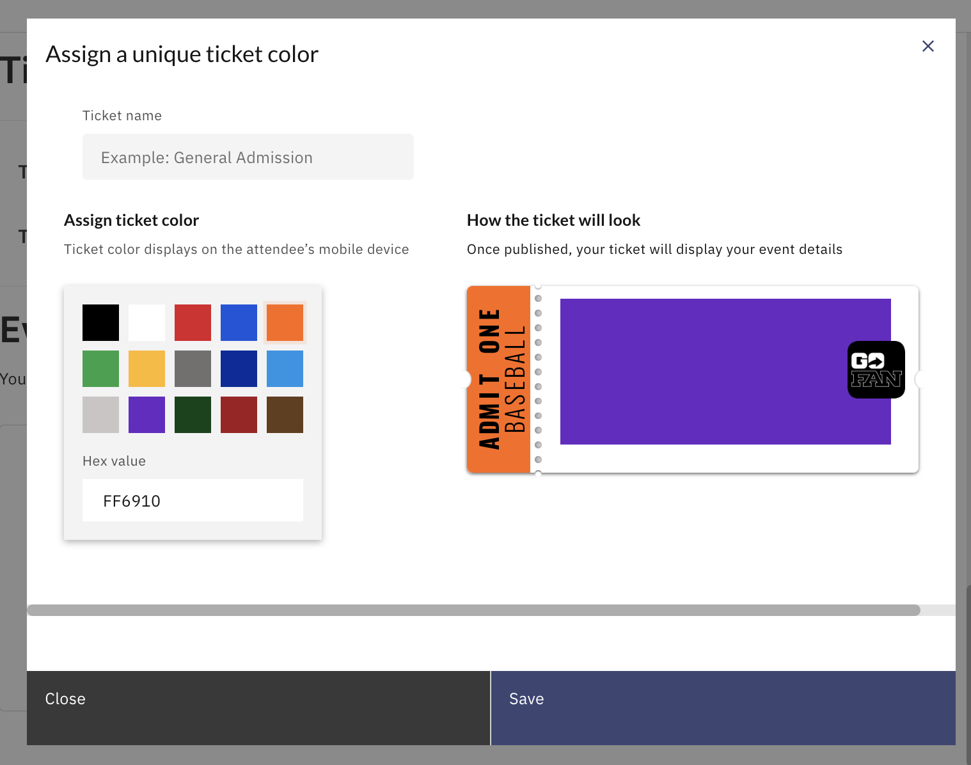This screenshot has height=765, width=971.
Task: Click the Ticket name input field
Action: coord(248,157)
